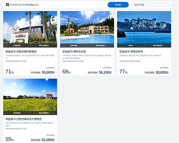Click the blue tag line under 라임오렌지빌펜션

pos(30,57)
